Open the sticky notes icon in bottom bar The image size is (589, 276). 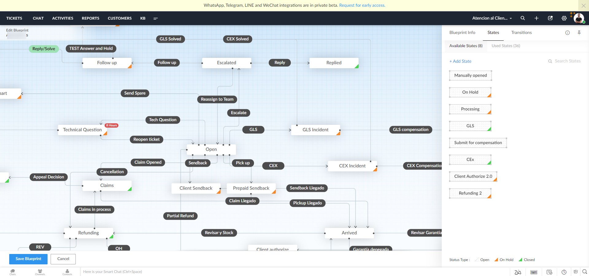tap(576, 272)
